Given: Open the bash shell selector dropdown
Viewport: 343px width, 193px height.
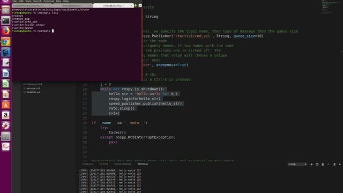Looking at the screenshot, I should coord(297,165).
